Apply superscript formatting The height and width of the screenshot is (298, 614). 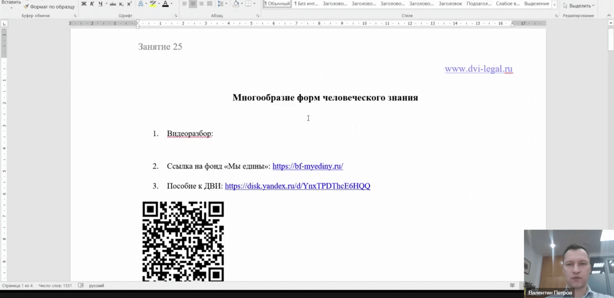pyautogui.click(x=129, y=4)
